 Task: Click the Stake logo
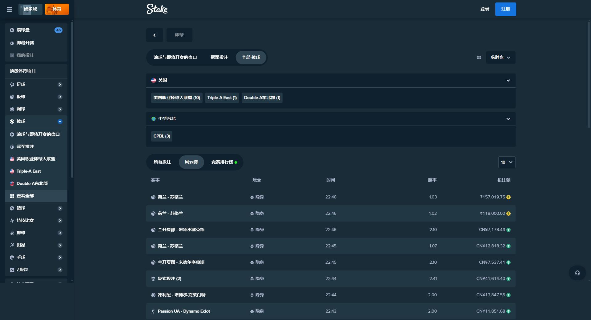(157, 9)
